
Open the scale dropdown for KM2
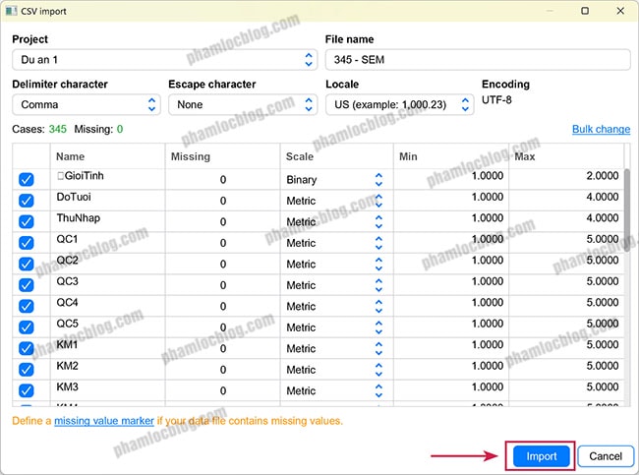click(x=335, y=370)
